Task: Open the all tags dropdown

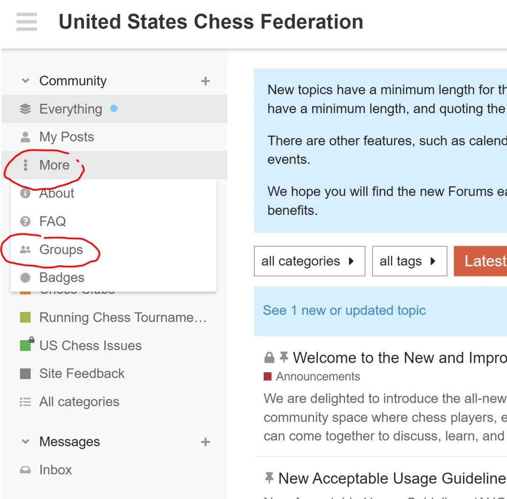Action: [x=409, y=261]
